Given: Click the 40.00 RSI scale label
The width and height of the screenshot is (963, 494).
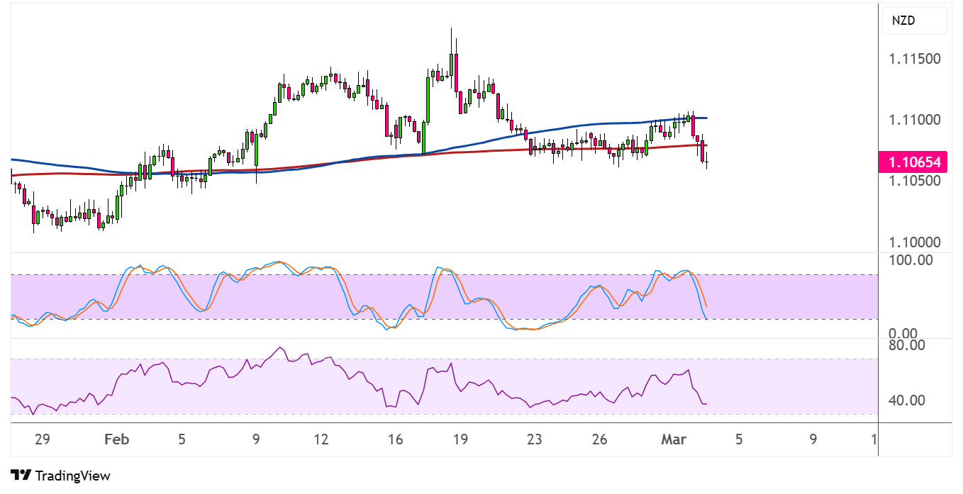Looking at the screenshot, I should (907, 400).
